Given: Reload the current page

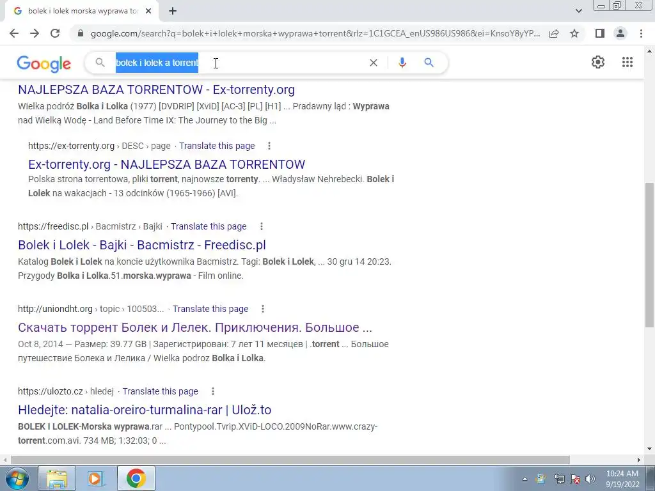Looking at the screenshot, I should click(x=55, y=33).
